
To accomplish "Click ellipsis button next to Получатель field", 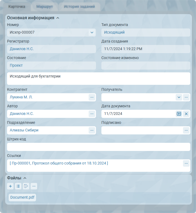I will 186,97.
